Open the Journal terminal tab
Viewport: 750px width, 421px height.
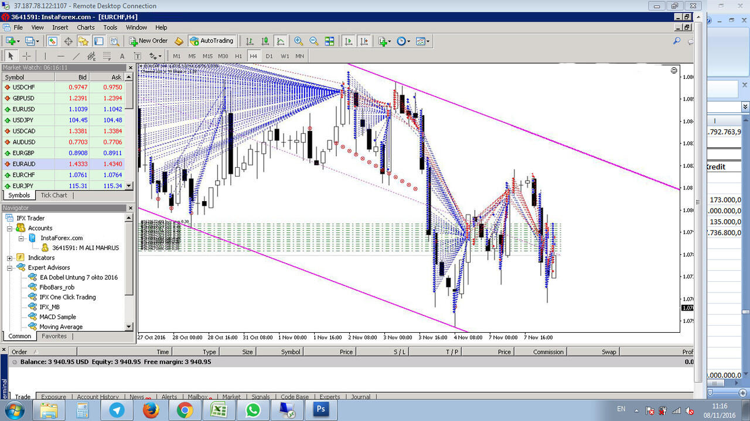[x=361, y=397]
